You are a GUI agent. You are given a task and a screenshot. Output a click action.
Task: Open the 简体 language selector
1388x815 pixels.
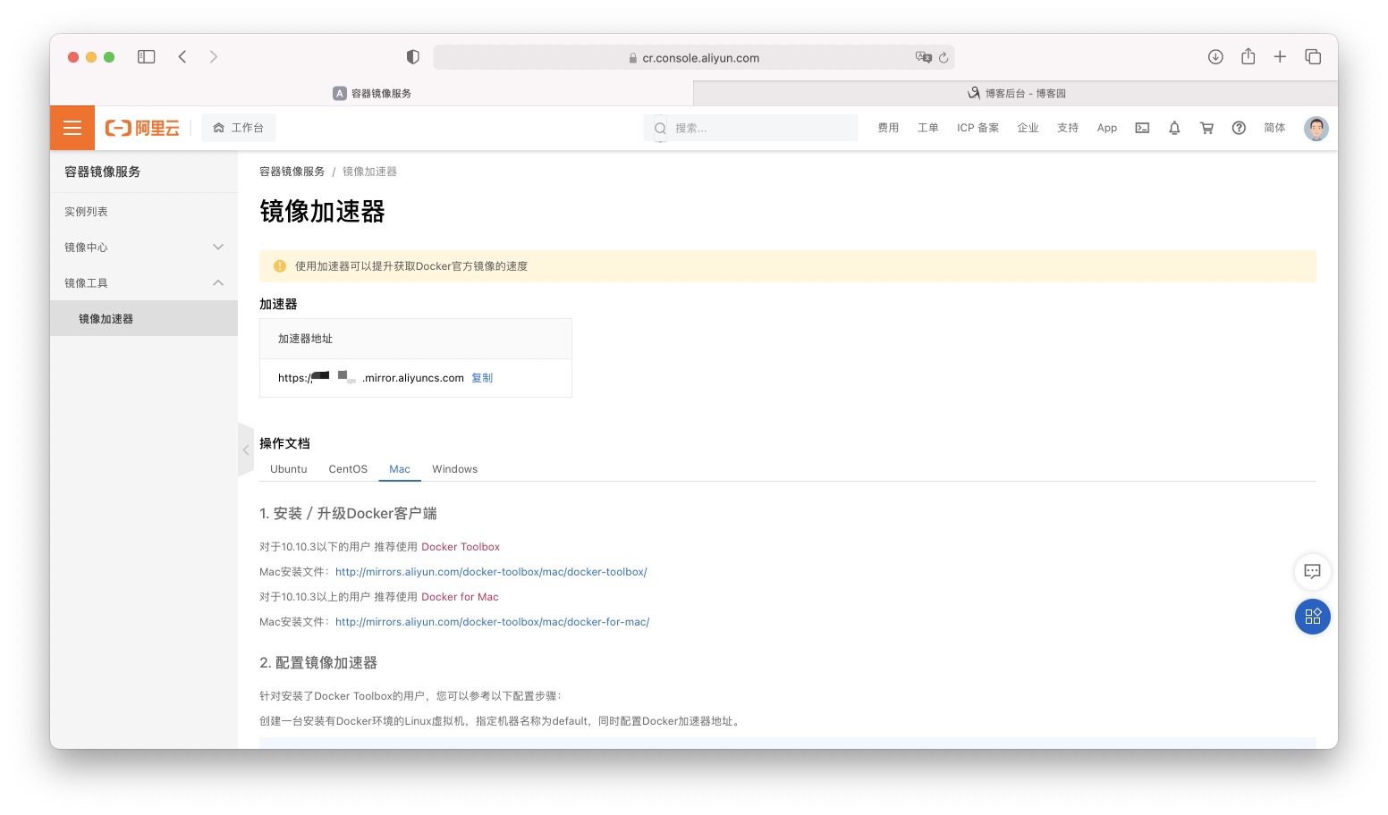(1274, 128)
